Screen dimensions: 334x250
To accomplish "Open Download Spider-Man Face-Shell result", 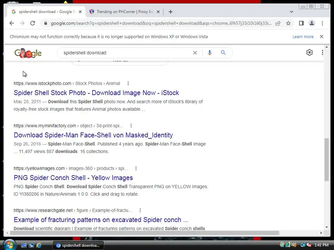I will 93,135.
